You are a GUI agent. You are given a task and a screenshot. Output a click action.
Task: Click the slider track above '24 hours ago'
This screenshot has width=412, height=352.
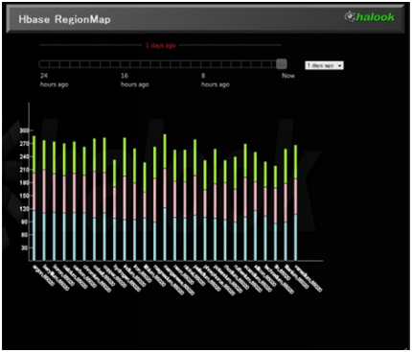pyautogui.click(x=44, y=64)
